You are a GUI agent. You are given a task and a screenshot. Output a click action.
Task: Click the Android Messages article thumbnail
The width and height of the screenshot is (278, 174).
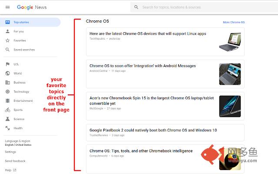pos(230,74)
